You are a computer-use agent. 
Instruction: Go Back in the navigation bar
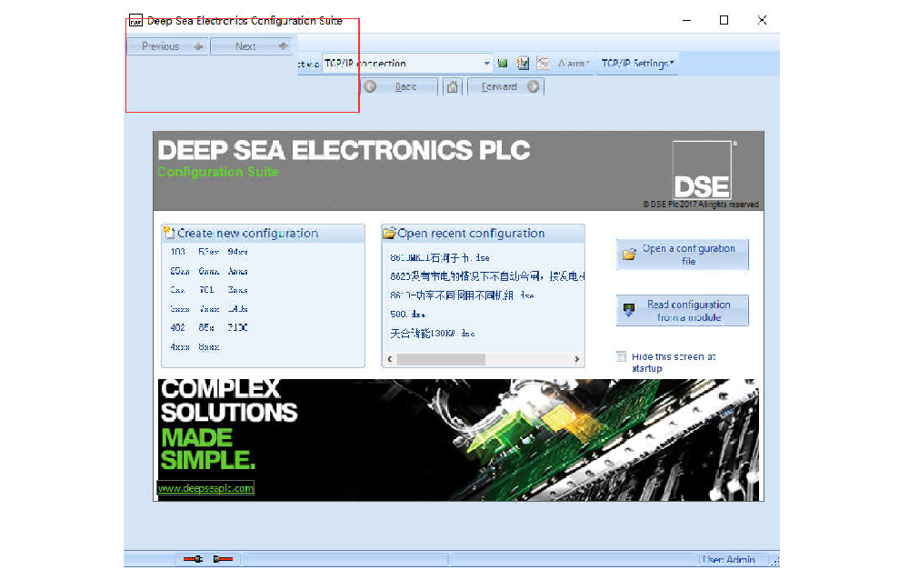pyautogui.click(x=399, y=86)
